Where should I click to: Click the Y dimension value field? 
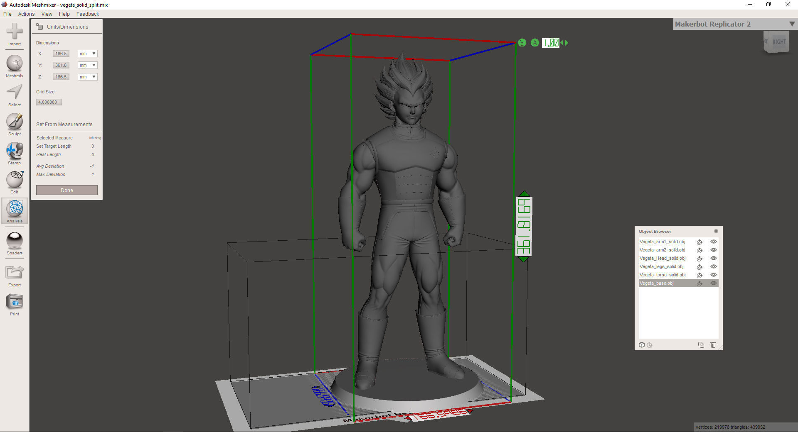coord(61,65)
